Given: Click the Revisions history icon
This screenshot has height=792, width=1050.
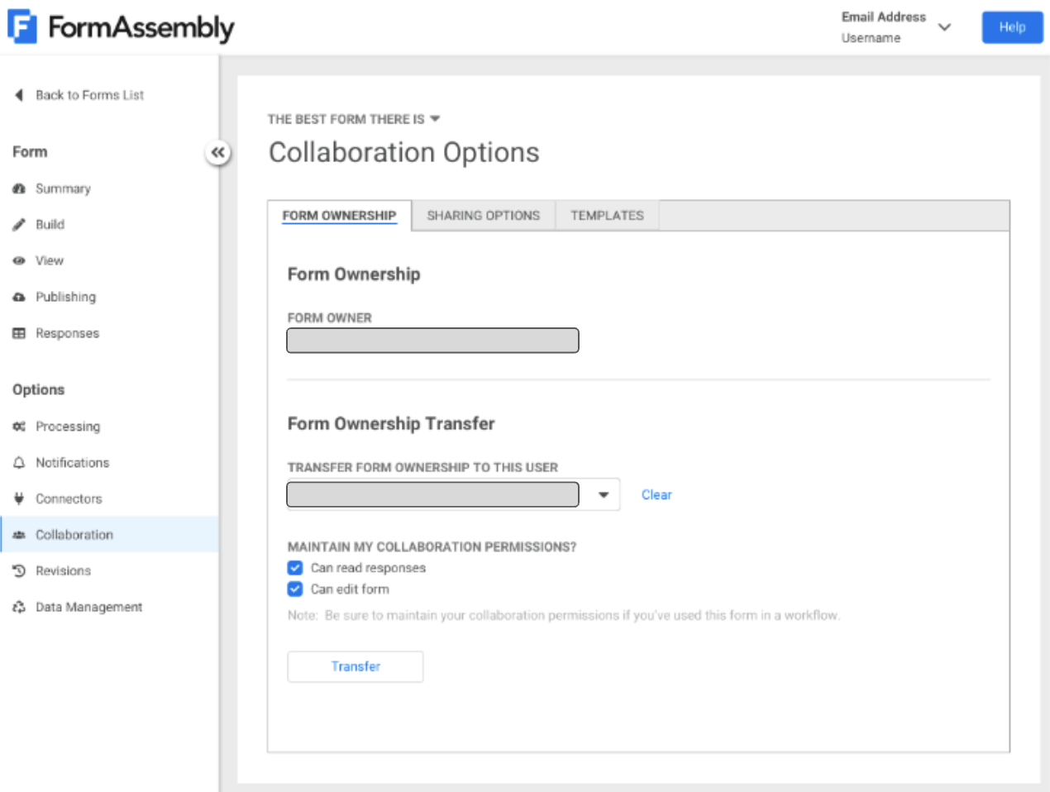Looking at the screenshot, I should (19, 570).
